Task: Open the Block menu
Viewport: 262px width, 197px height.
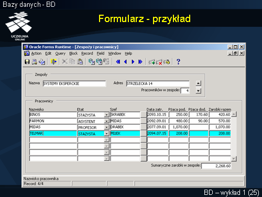Action: click(73, 53)
